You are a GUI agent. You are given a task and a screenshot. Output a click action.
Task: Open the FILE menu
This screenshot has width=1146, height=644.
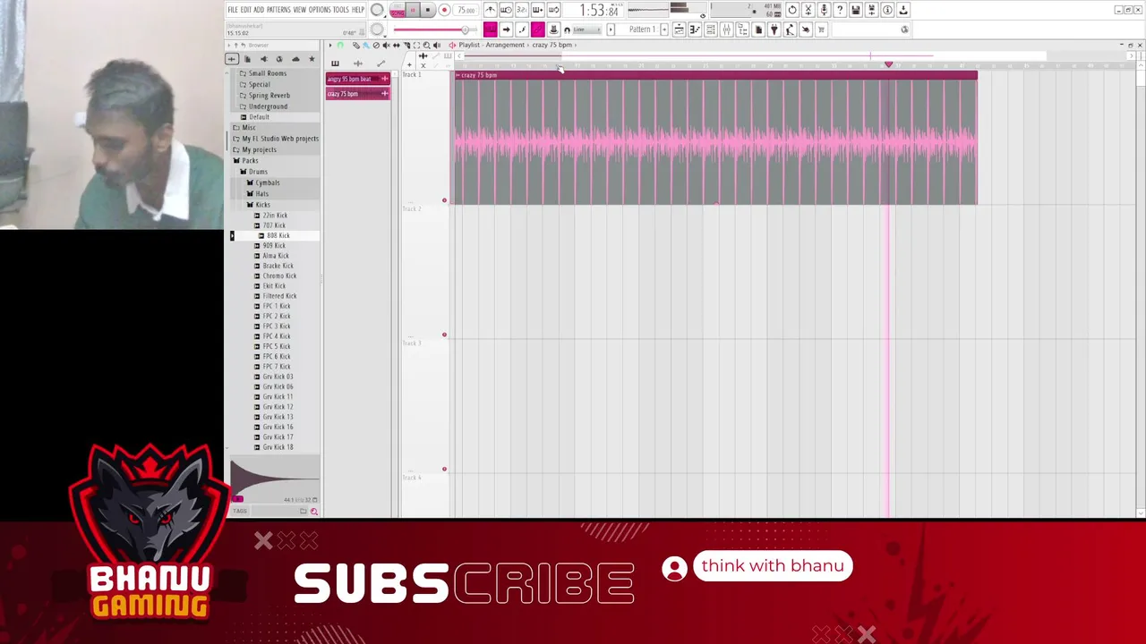point(233,10)
